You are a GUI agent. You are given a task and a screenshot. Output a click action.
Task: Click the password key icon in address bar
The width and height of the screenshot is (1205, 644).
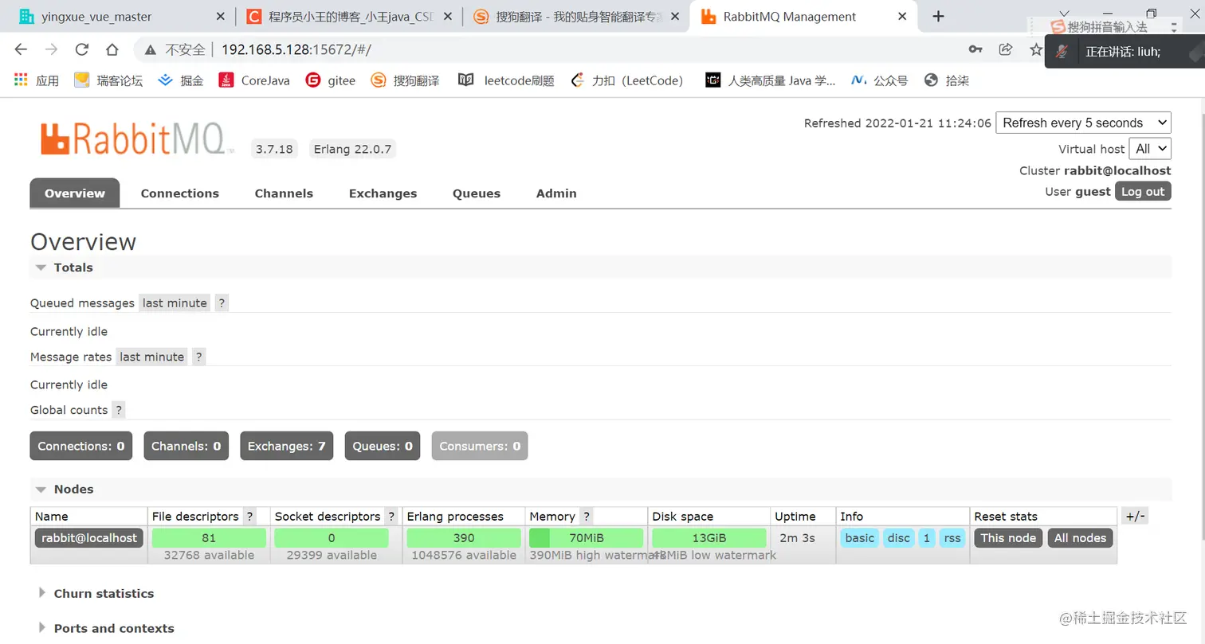(975, 49)
